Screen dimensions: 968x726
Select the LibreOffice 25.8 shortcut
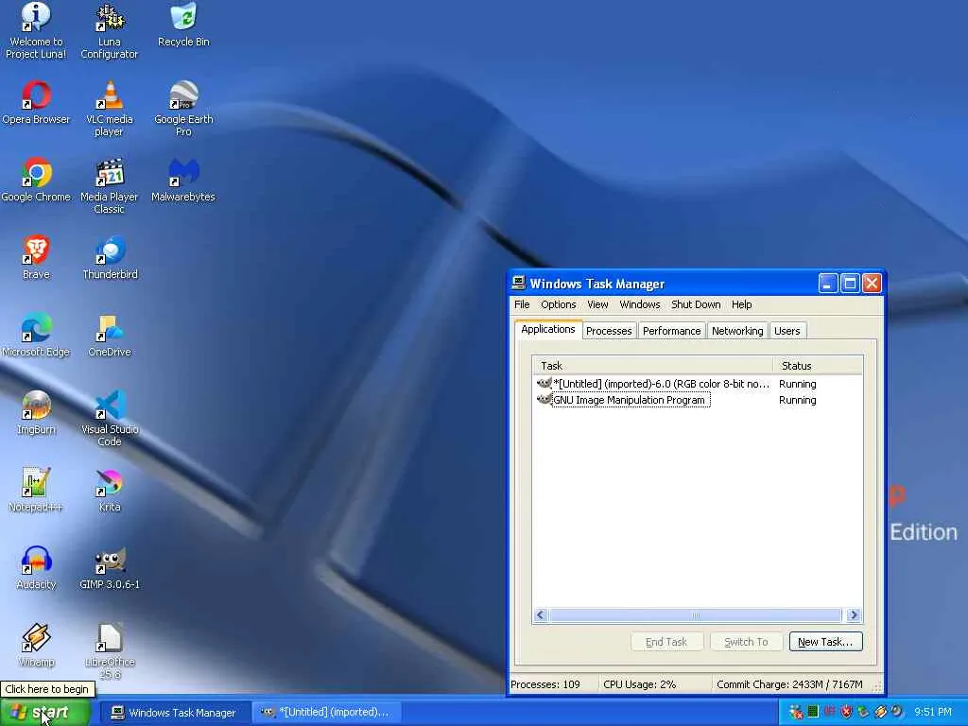click(110, 651)
